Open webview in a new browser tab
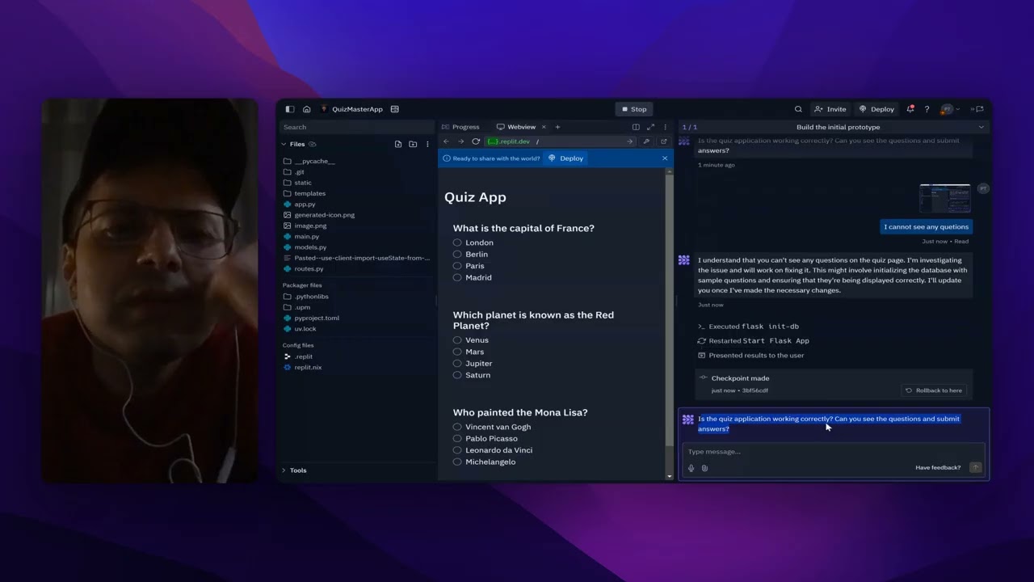The width and height of the screenshot is (1034, 582). (664, 141)
